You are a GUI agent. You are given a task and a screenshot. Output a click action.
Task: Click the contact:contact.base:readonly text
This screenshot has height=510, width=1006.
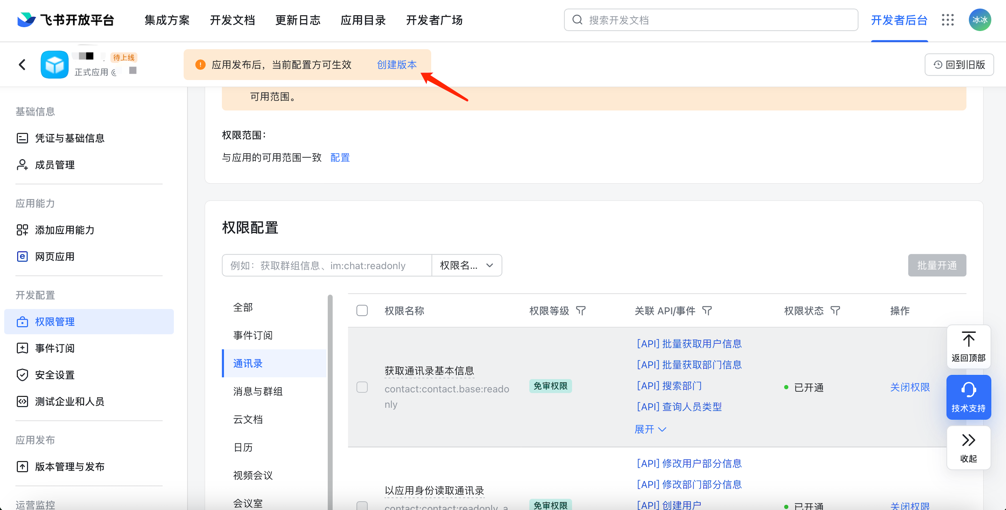point(447,396)
